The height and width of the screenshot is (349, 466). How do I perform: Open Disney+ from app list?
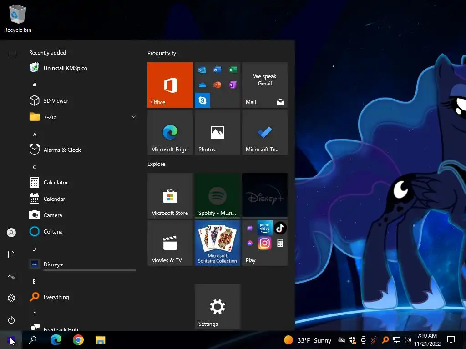tap(83, 264)
